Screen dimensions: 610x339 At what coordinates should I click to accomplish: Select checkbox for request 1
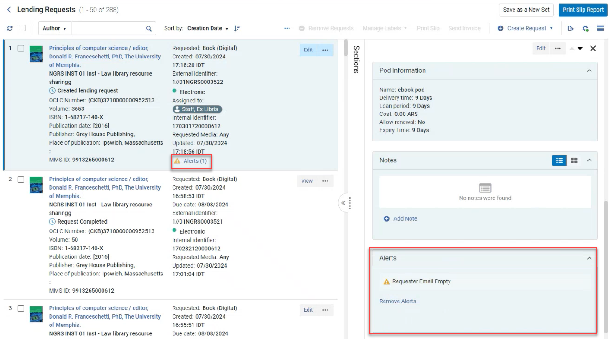click(x=21, y=48)
